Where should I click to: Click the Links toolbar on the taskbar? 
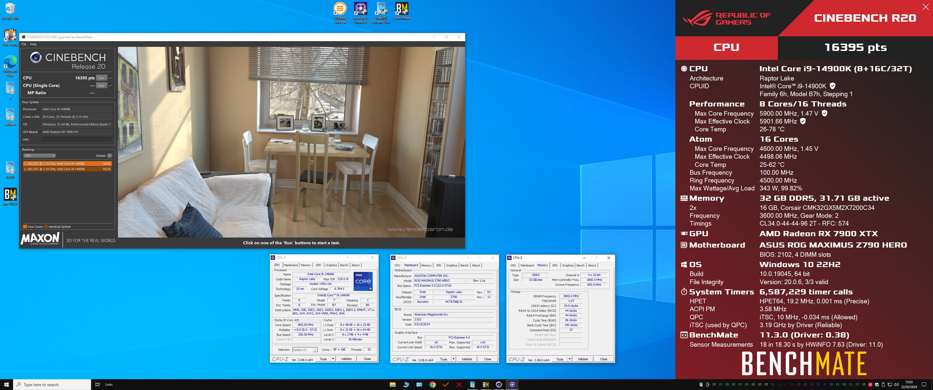109,385
